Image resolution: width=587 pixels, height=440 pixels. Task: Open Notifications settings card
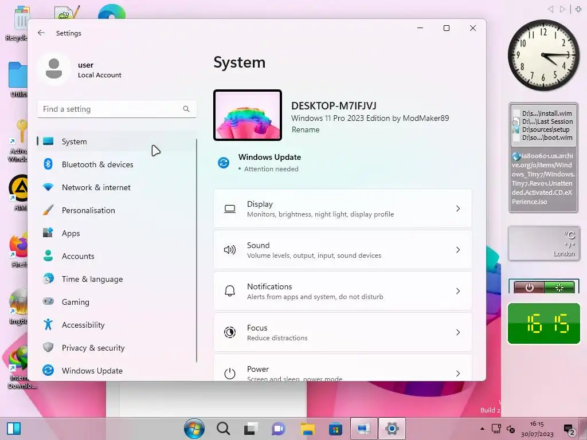pyautogui.click(x=343, y=290)
